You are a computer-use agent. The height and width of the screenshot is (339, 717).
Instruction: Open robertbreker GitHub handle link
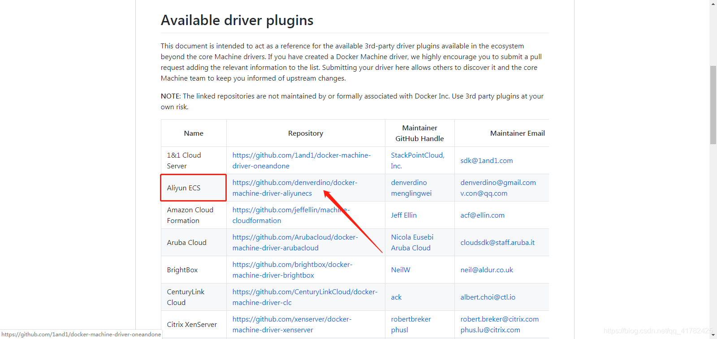pyautogui.click(x=410, y=319)
